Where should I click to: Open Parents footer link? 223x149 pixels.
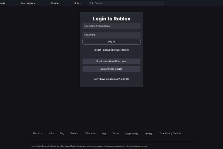pos(74,133)
